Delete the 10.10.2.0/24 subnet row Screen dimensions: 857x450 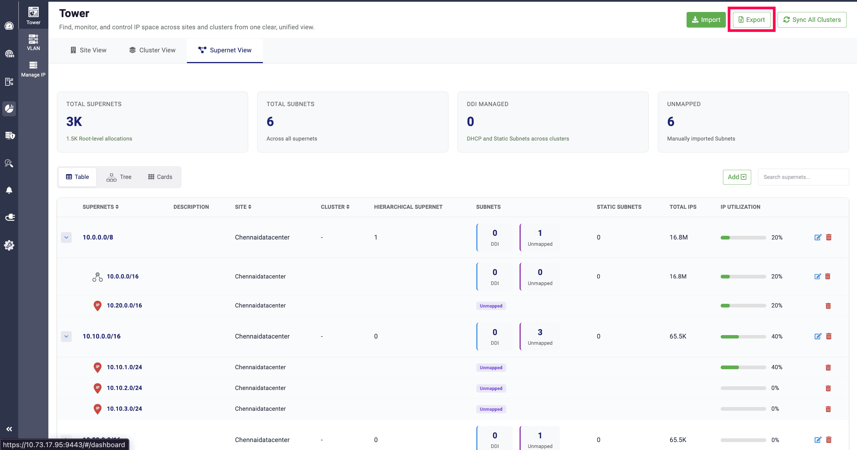pos(828,388)
